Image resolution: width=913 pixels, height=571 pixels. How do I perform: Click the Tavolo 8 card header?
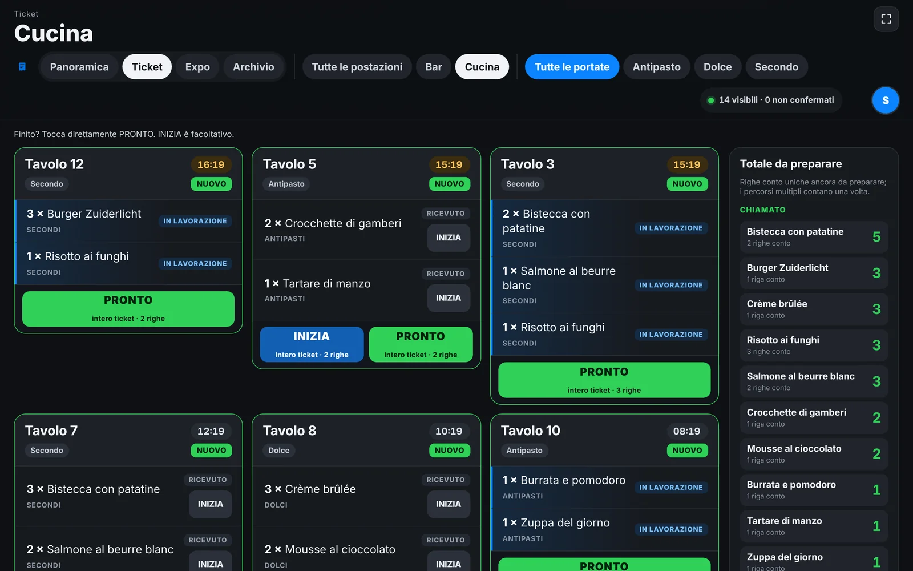(x=366, y=440)
